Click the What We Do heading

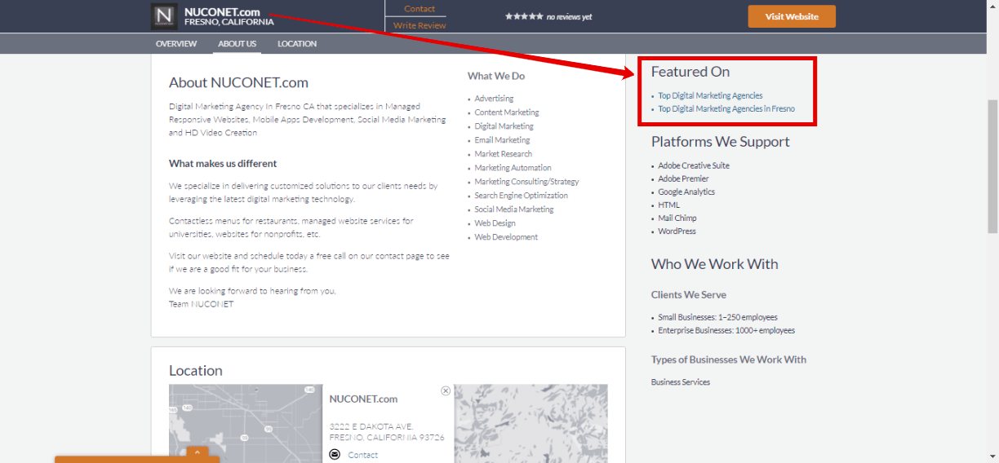tap(496, 76)
